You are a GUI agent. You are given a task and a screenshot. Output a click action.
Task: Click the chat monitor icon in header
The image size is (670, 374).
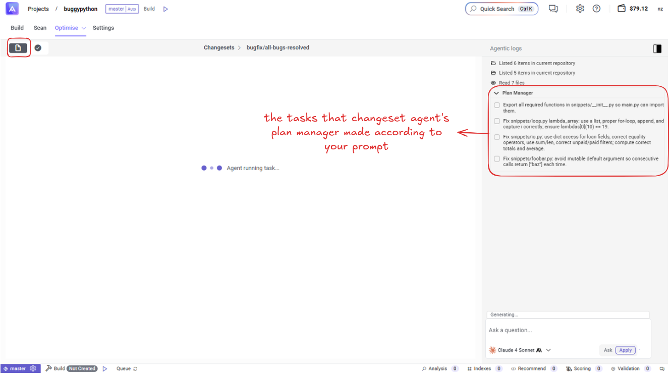tap(553, 9)
